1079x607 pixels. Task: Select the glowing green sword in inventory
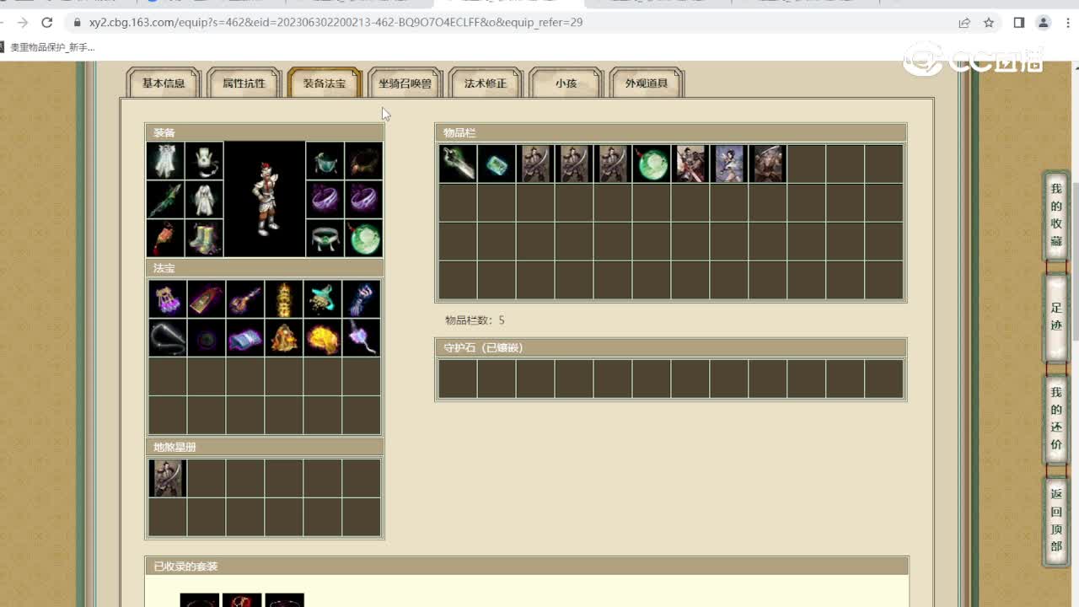tap(458, 164)
